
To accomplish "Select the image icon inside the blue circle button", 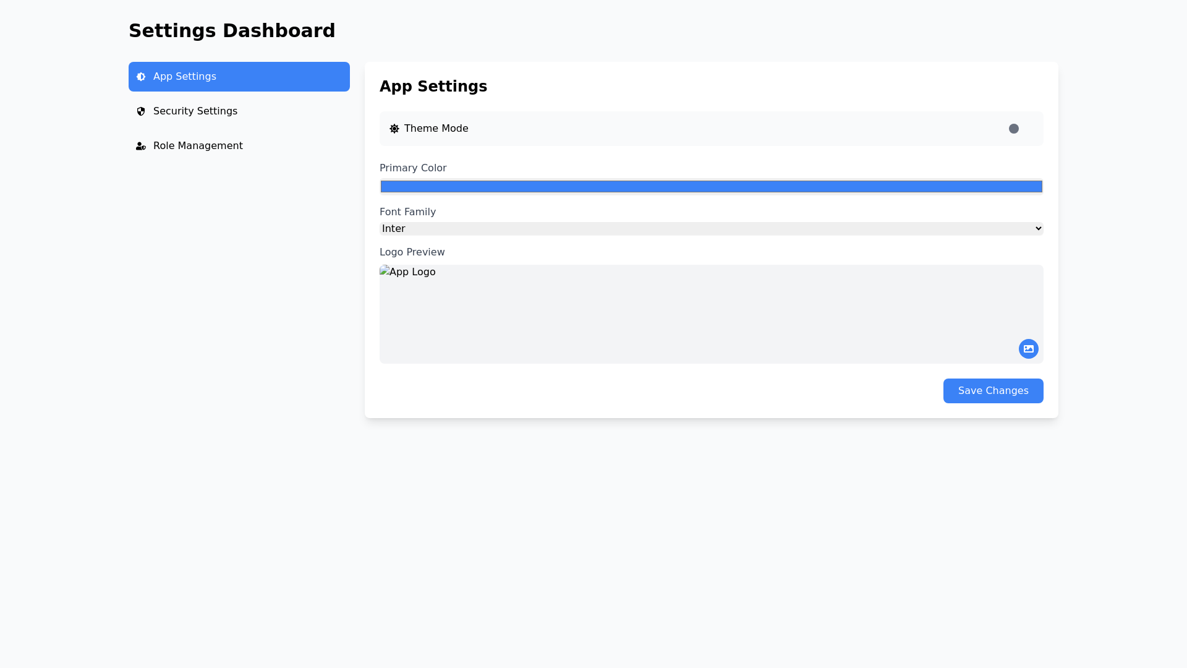I will [x=1028, y=348].
